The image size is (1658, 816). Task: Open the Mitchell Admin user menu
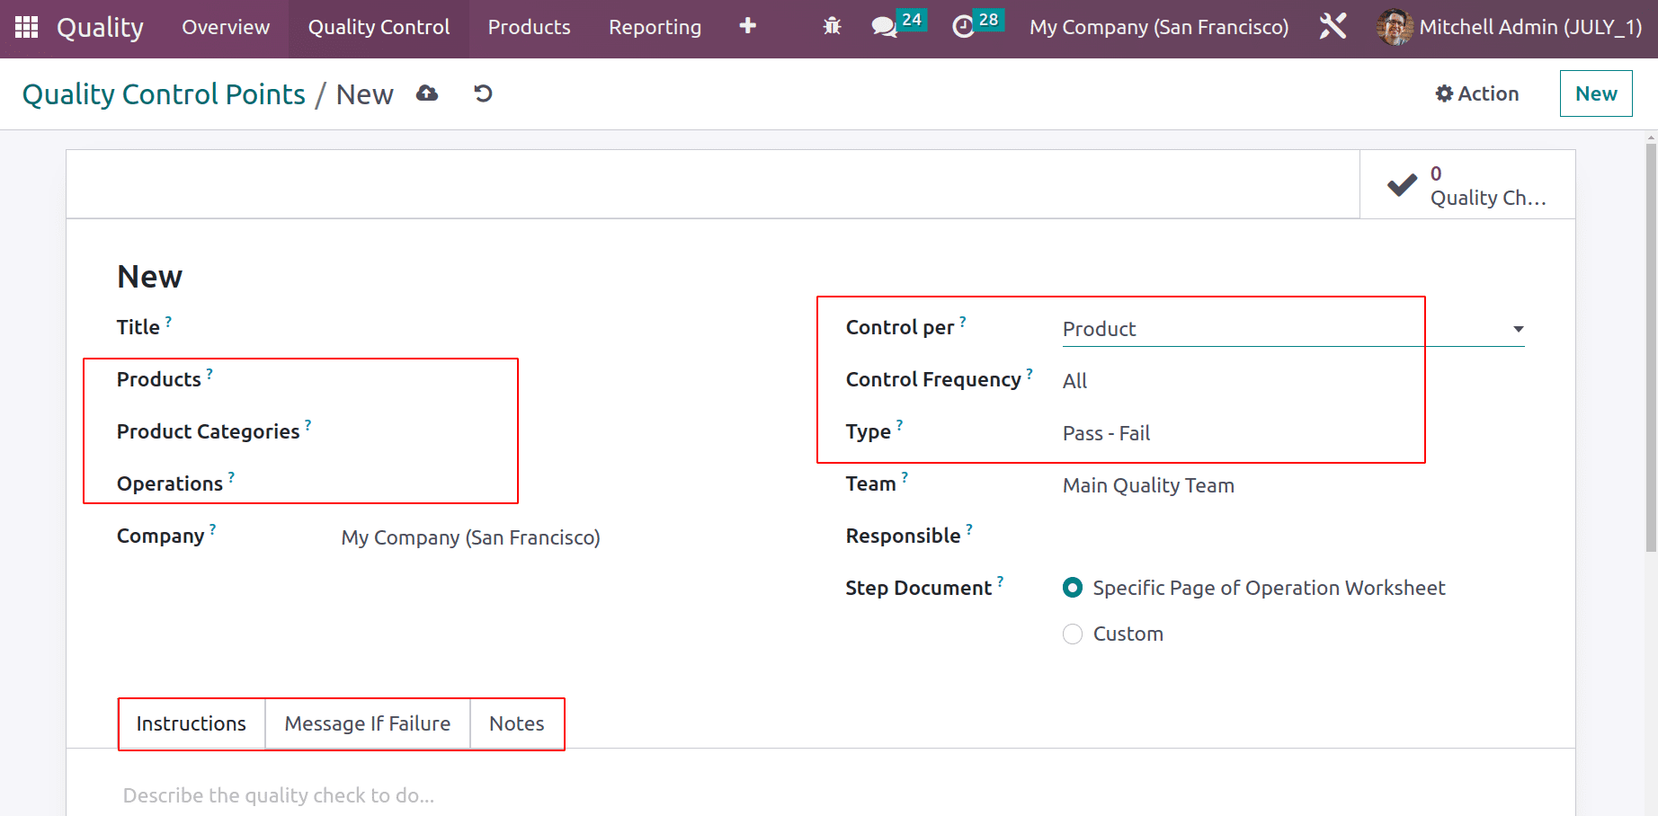pyautogui.click(x=1510, y=27)
